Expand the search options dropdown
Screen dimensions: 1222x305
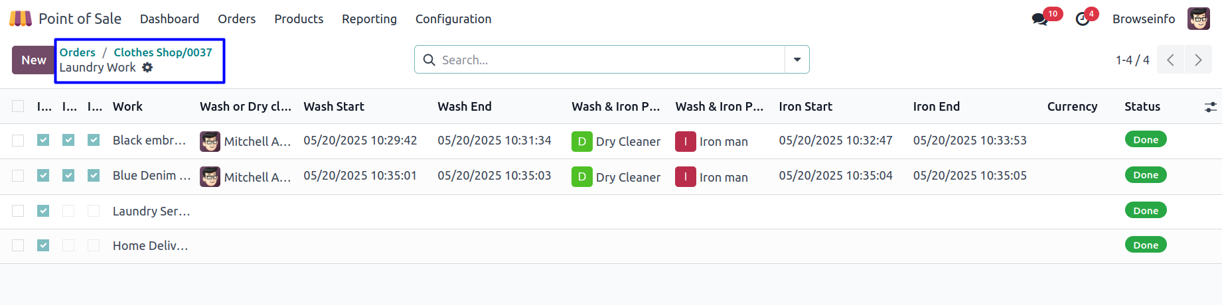pyautogui.click(x=797, y=60)
